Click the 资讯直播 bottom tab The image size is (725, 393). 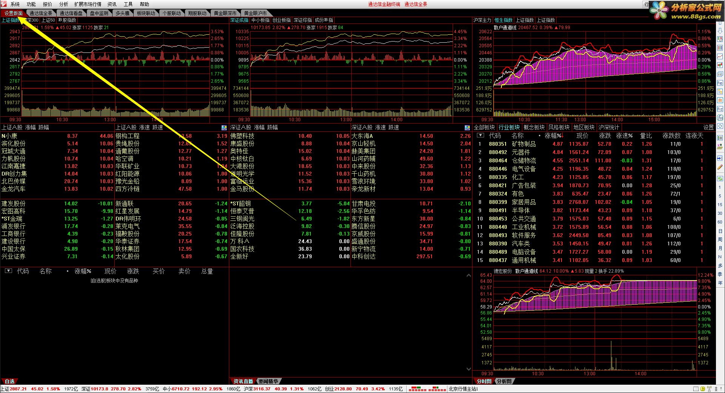[x=243, y=381]
